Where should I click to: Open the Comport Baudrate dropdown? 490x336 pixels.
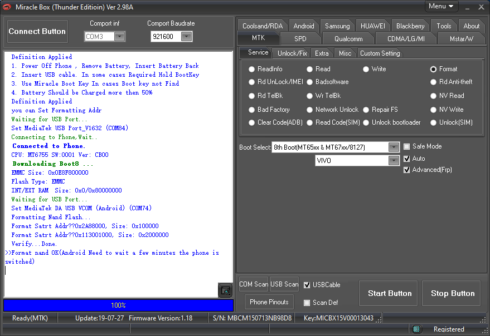point(186,37)
